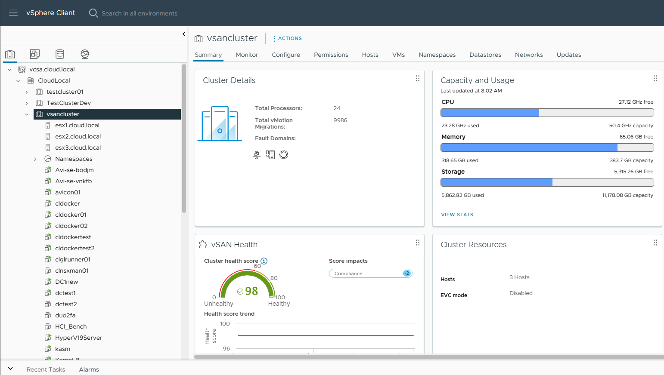Screen dimensions: 664x375
Task: Select the VMs and Templates inventory icon
Action: click(35, 54)
